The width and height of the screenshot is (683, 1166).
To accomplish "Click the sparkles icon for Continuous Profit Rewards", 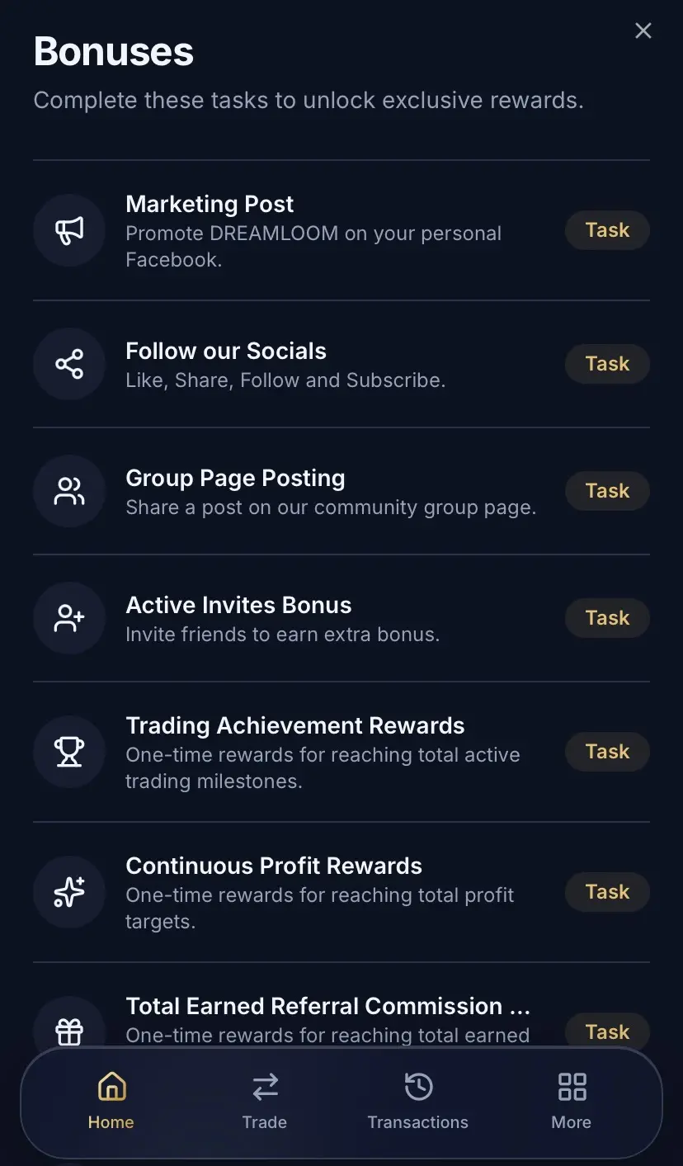I will 69,892.
